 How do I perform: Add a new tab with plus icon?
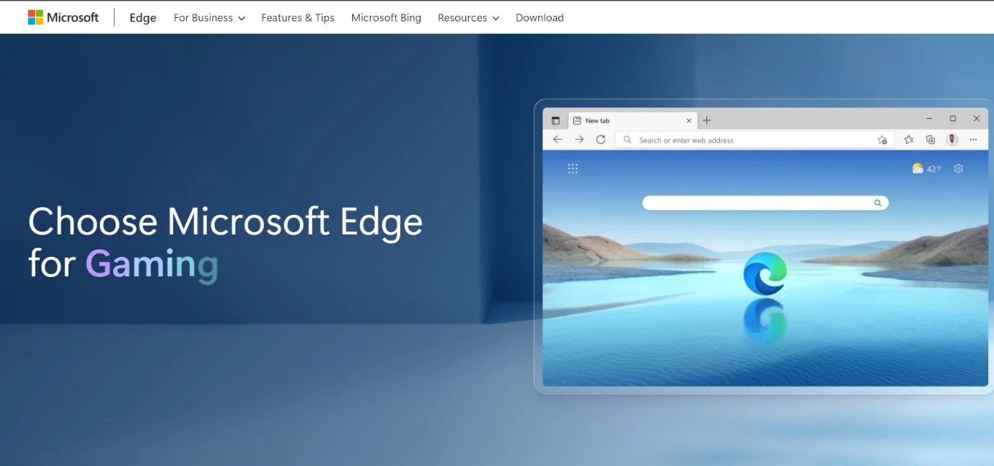click(707, 120)
